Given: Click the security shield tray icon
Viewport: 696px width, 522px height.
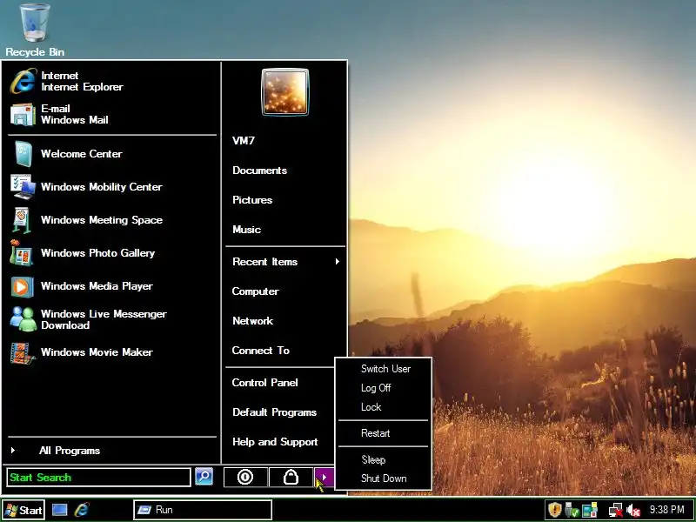Looking at the screenshot, I should point(554,510).
